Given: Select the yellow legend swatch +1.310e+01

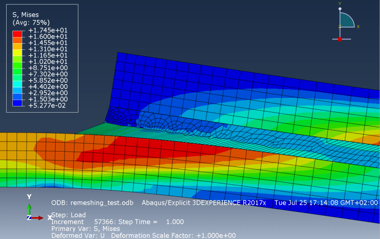Looking at the screenshot, I should (x=17, y=53).
